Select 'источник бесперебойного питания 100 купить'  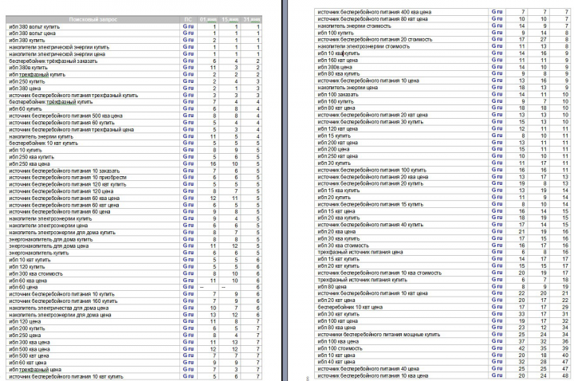[x=372, y=171]
